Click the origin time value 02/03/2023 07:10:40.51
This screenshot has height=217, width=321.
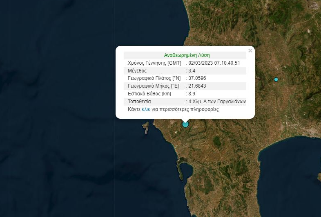pos(214,63)
